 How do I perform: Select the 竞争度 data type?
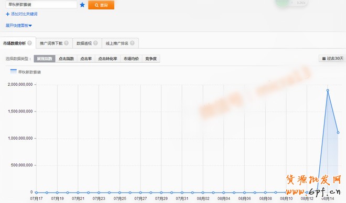pyautogui.click(x=151, y=59)
